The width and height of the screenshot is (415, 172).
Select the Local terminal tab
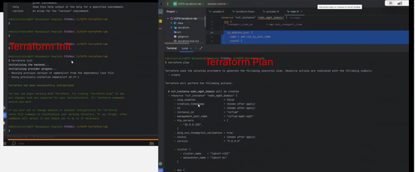[185, 48]
